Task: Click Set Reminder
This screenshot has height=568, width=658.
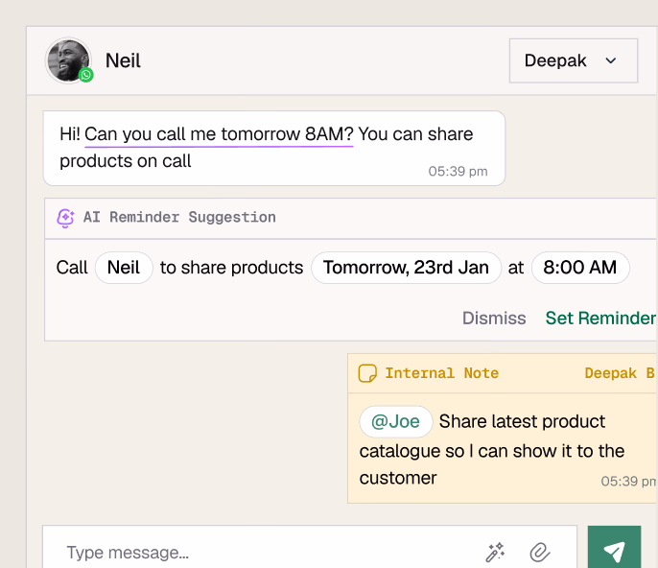Action: point(600,318)
